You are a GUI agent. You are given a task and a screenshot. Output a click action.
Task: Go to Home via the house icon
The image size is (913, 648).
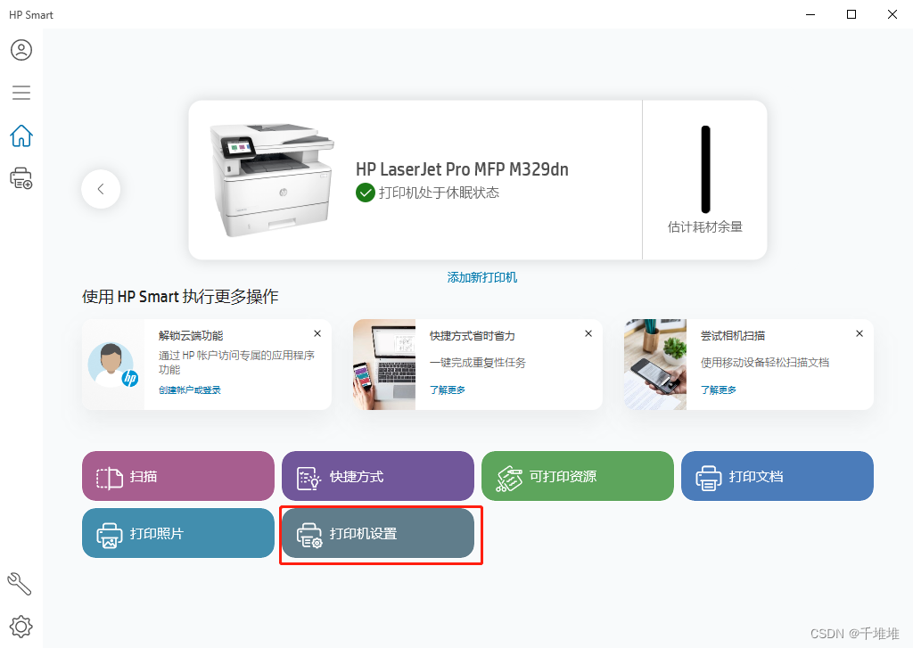[x=21, y=135]
